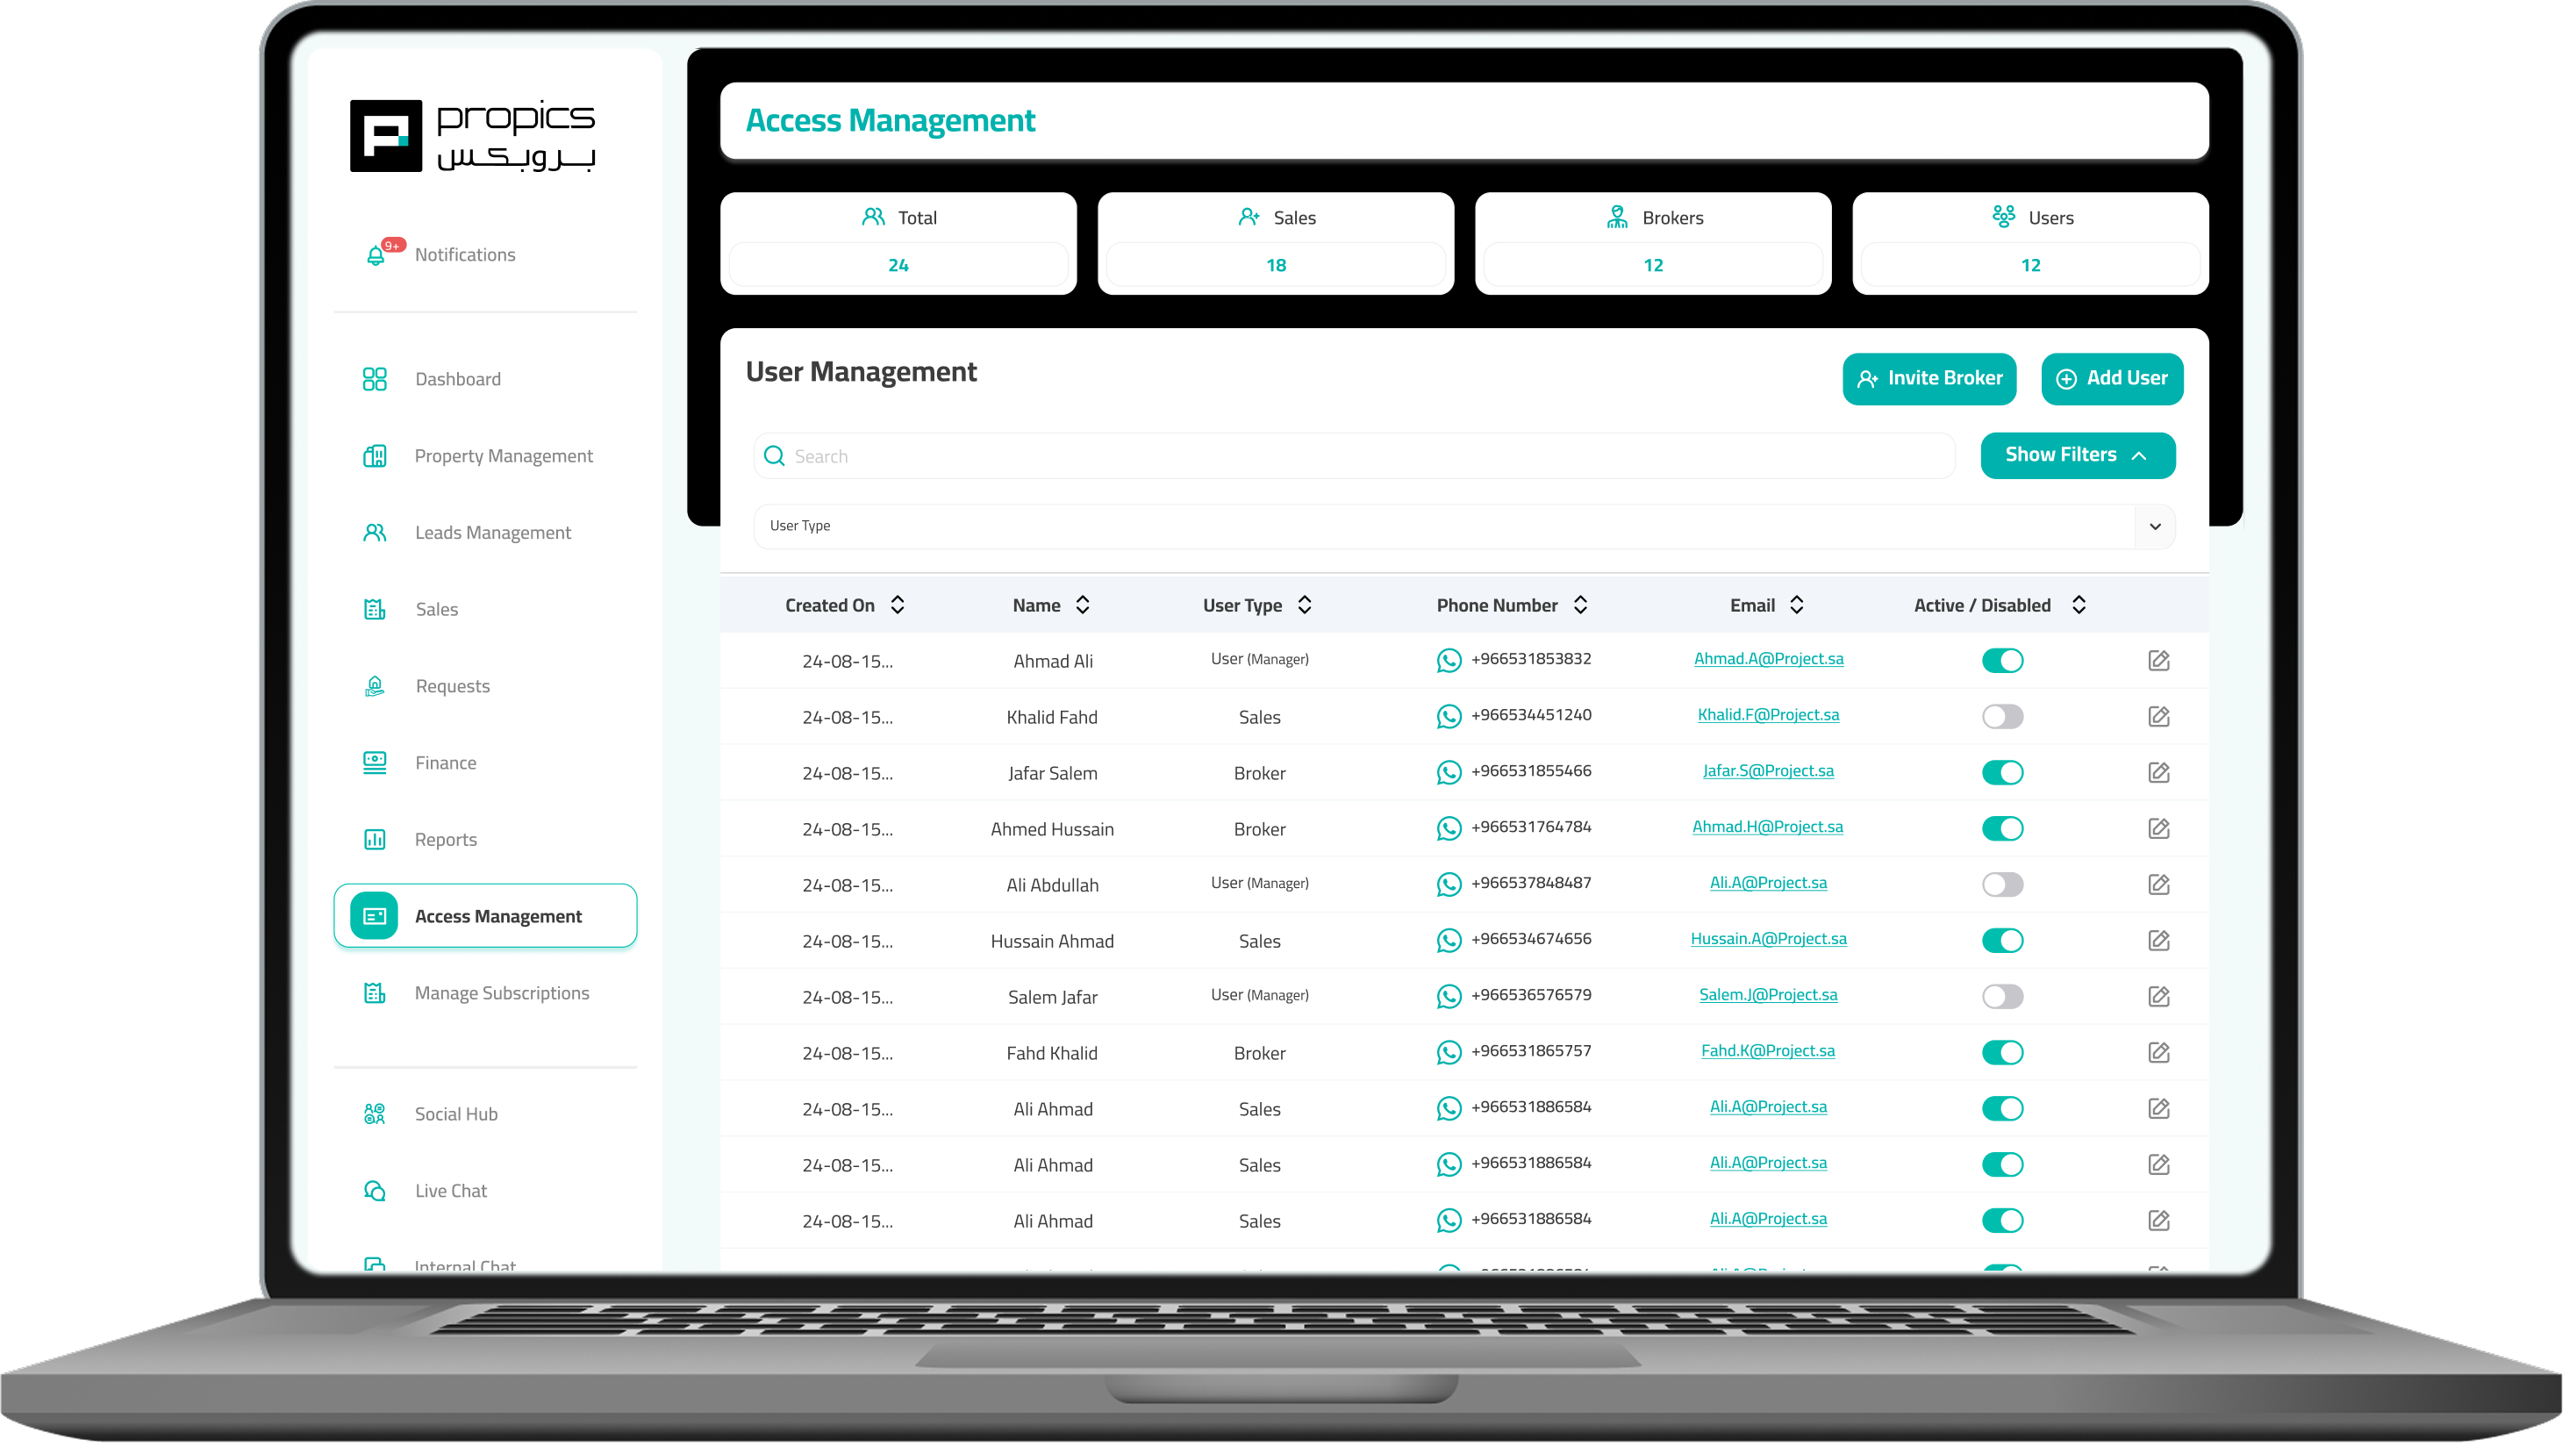Click WhatsApp icon for +966531853832

coord(1451,662)
